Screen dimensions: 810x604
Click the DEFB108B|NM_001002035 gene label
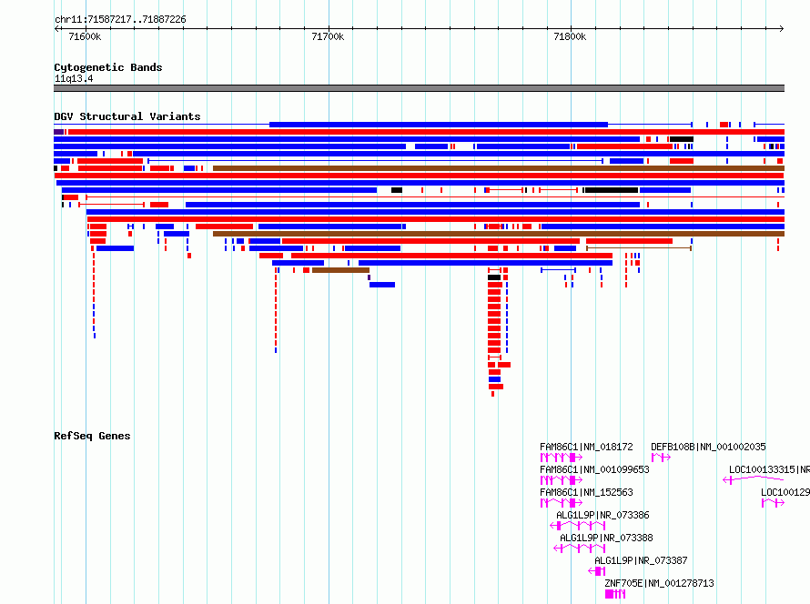click(708, 447)
